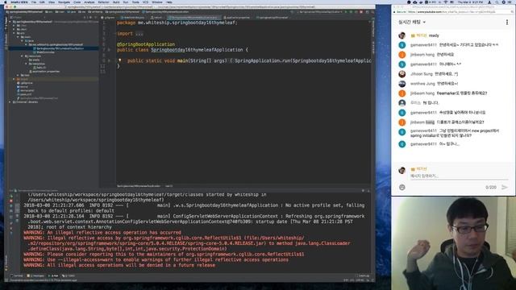Click the menu bar clock
Screen dimensions: 516x290
point(469,2)
